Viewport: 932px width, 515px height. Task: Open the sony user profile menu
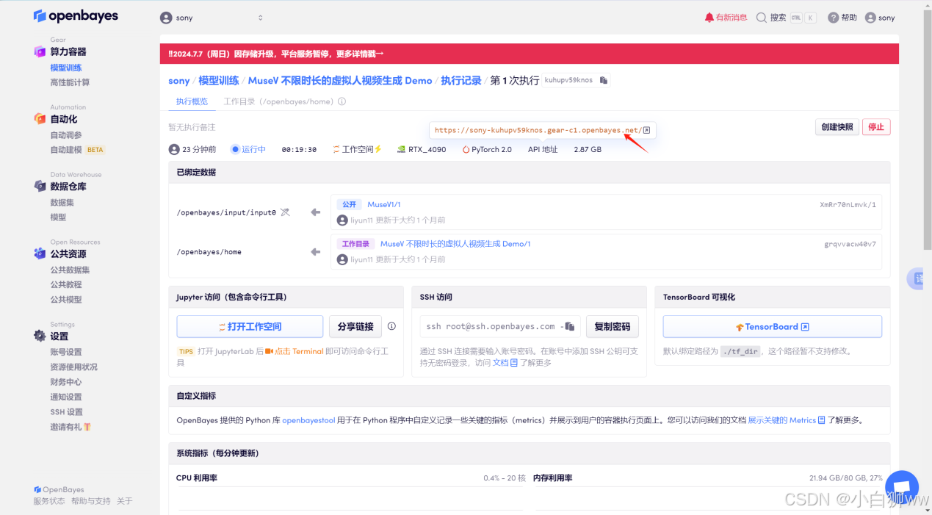coord(880,18)
